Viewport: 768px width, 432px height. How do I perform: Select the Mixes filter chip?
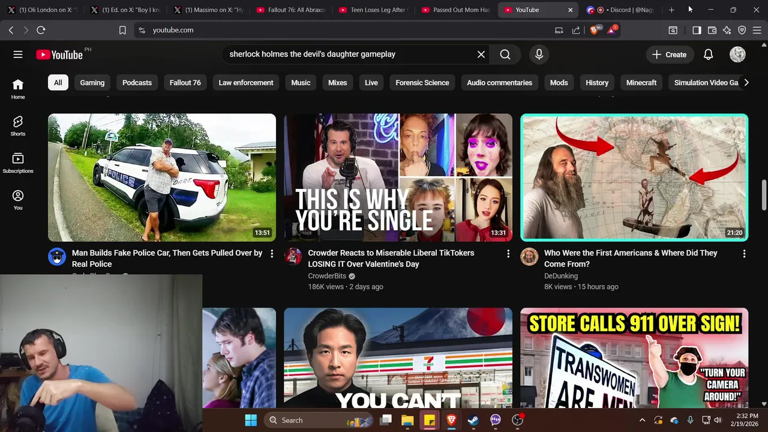337,83
